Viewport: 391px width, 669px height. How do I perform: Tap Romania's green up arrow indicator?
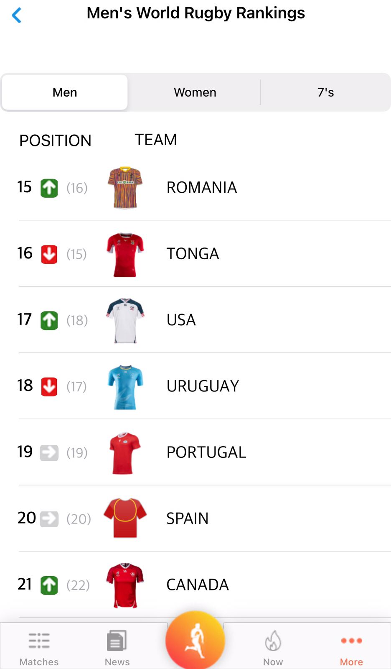coord(49,188)
